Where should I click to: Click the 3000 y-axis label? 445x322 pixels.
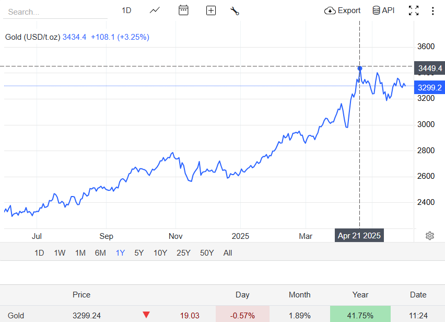[x=426, y=124]
